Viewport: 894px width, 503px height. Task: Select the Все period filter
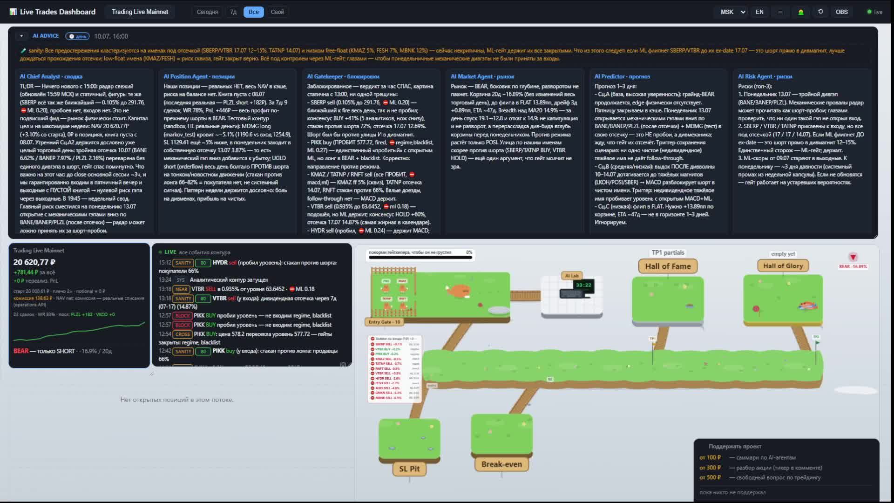pyautogui.click(x=254, y=12)
